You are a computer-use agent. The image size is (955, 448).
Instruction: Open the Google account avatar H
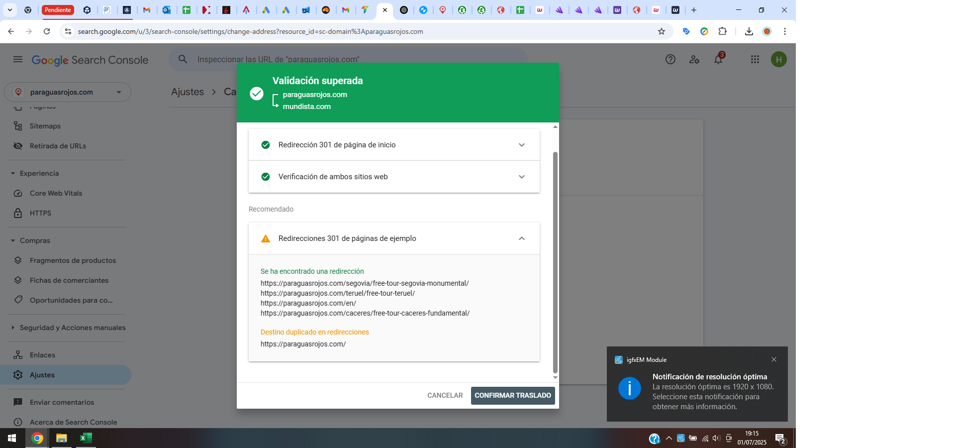(779, 60)
